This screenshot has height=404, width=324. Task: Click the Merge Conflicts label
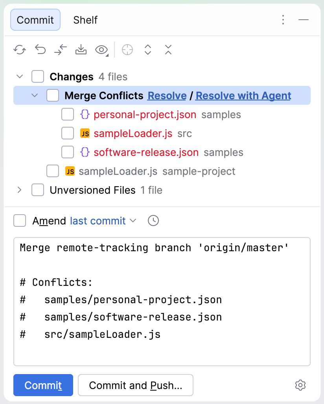click(104, 96)
